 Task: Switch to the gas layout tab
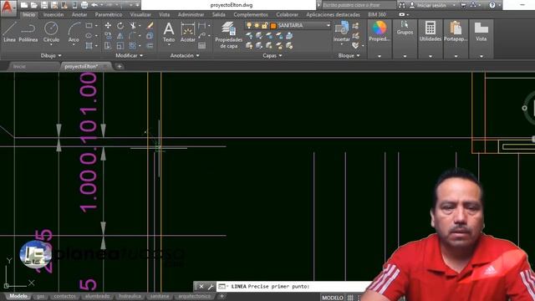[40, 296]
